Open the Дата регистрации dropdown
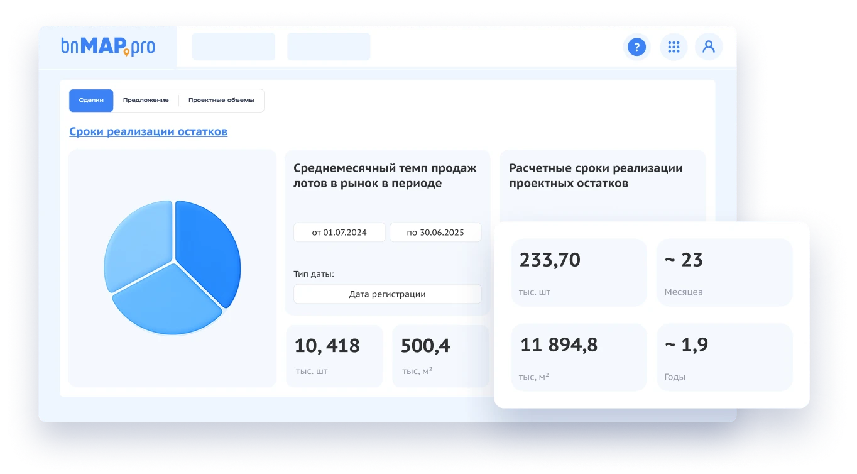This screenshot has width=857, height=474. [x=387, y=294]
